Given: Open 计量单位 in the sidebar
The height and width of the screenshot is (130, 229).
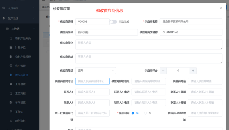Looking at the screenshot, I should click(x=20, y=47).
